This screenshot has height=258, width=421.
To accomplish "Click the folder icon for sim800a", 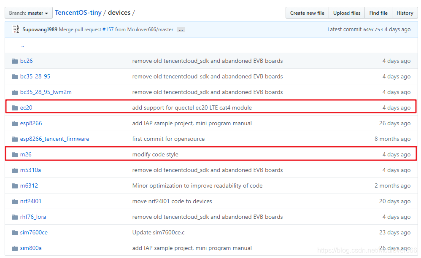I will click(15, 248).
